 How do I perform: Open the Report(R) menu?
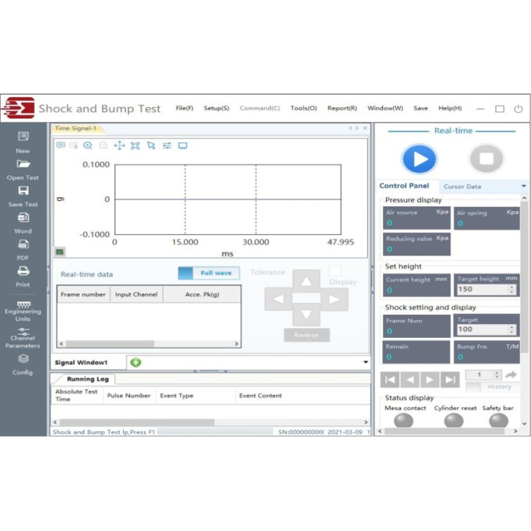click(x=342, y=108)
